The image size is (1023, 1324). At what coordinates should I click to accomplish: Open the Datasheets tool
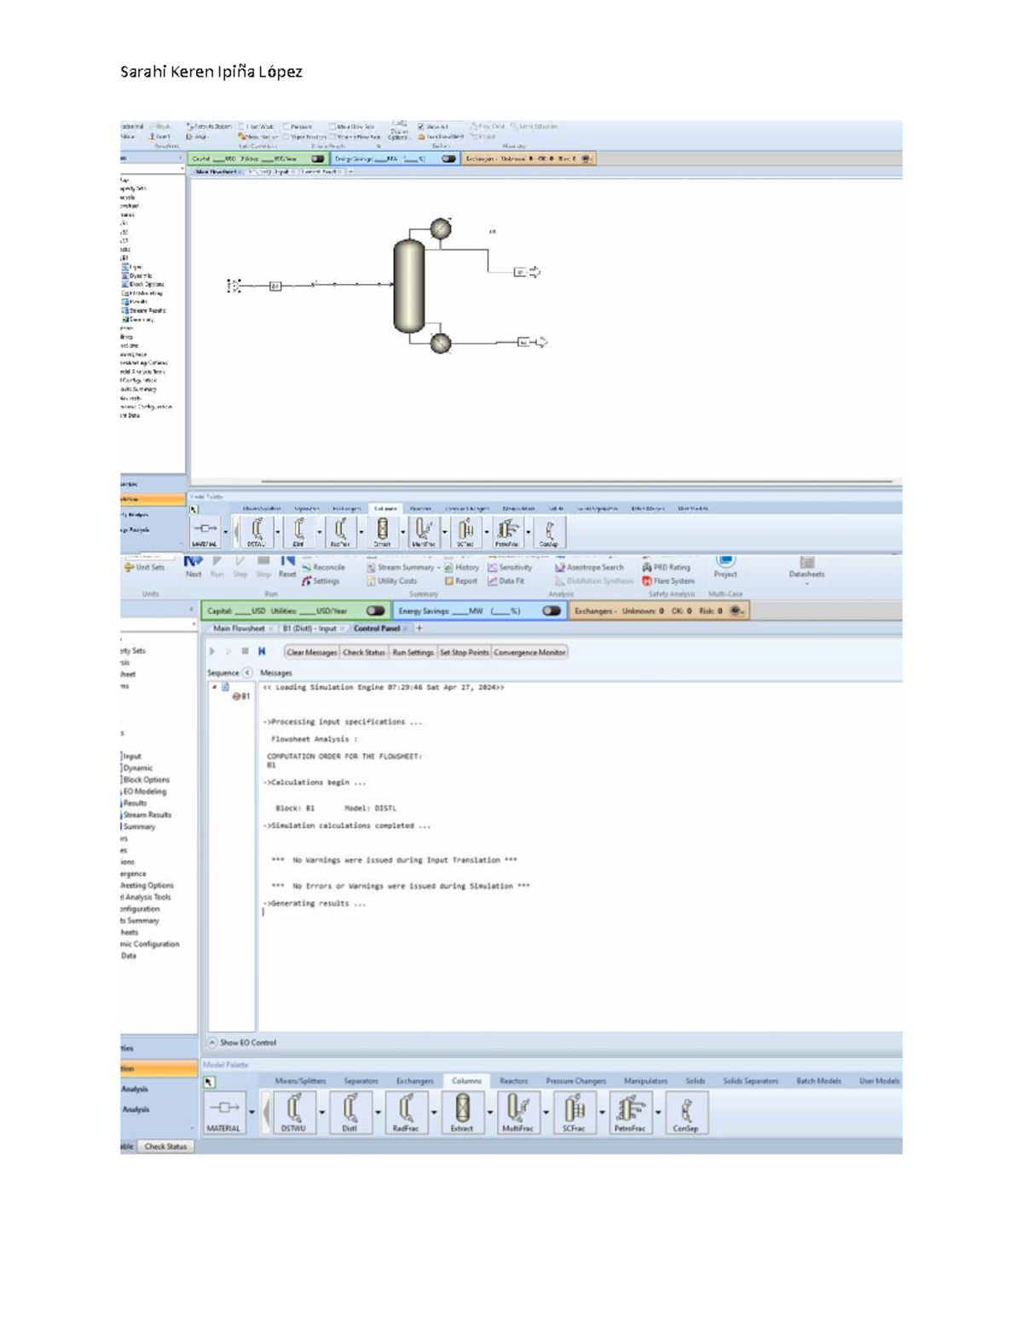(808, 567)
